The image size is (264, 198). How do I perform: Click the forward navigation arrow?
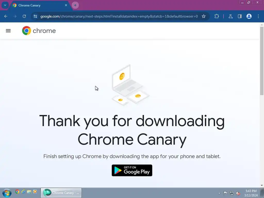pyautogui.click(x=15, y=16)
